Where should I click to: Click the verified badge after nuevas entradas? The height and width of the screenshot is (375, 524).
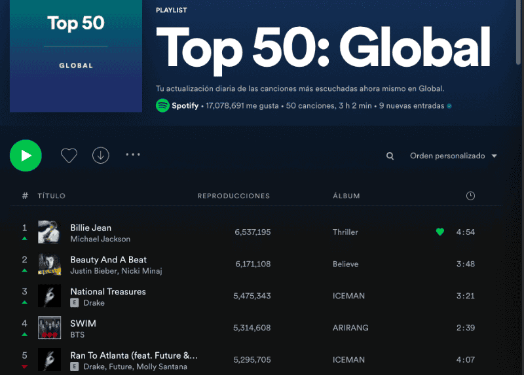coord(449,106)
